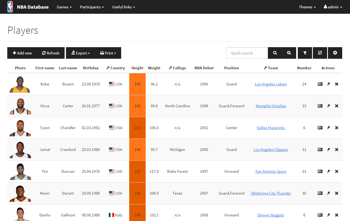This screenshot has height=221, width=350.
Task: Click Kevin Durant's photo thumbnail
Action: pyautogui.click(x=20, y=194)
